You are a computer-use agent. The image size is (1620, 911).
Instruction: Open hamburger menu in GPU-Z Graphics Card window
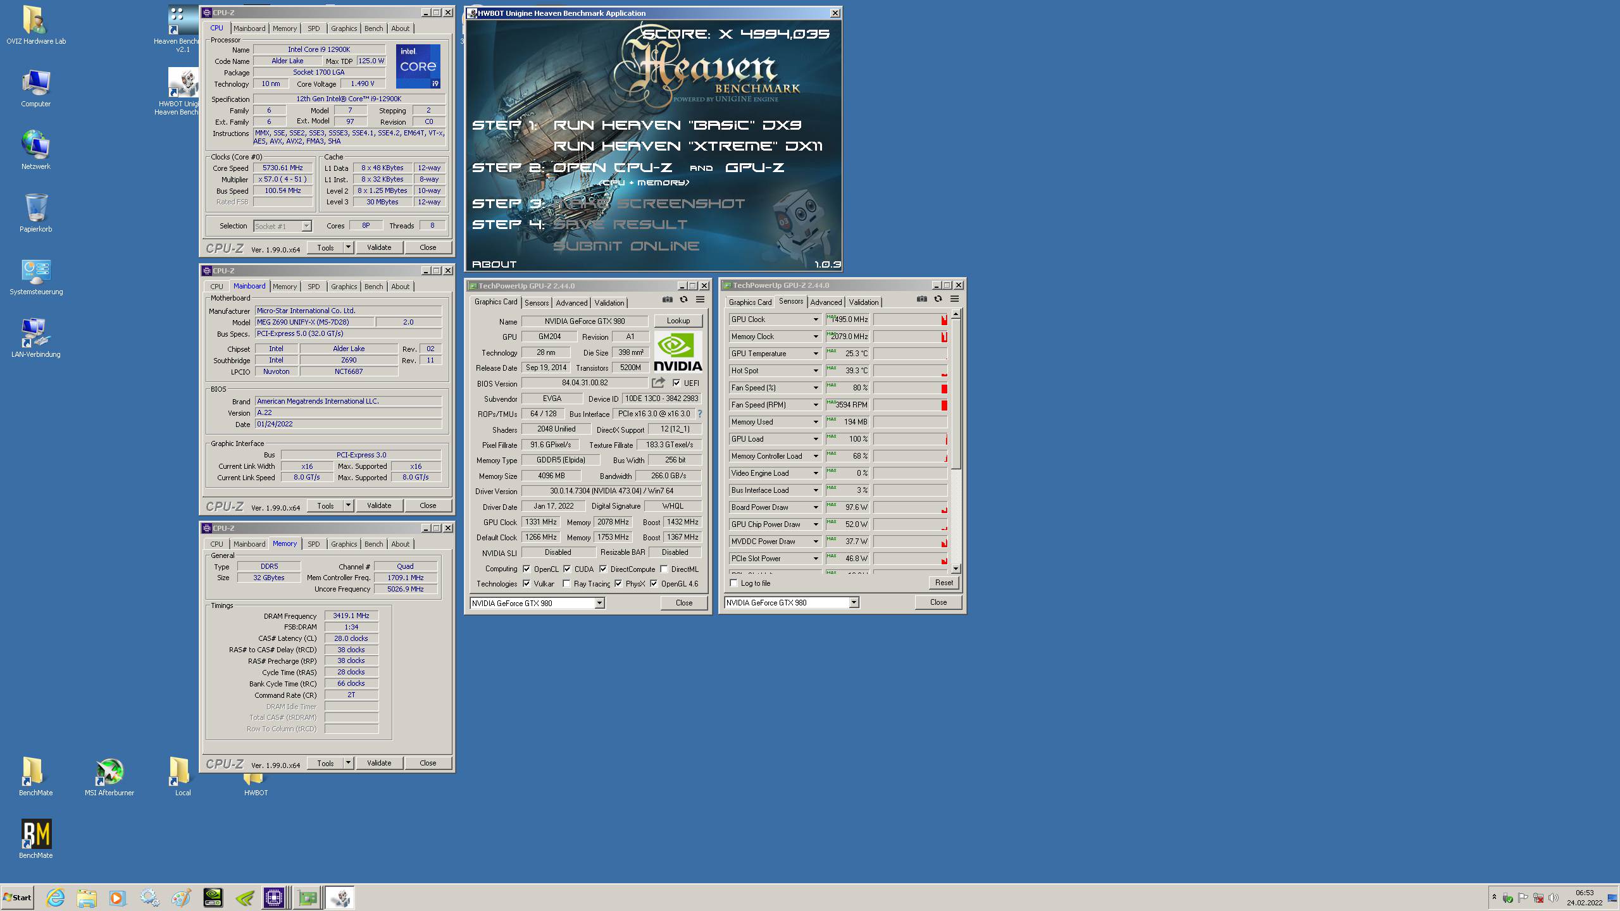700,300
